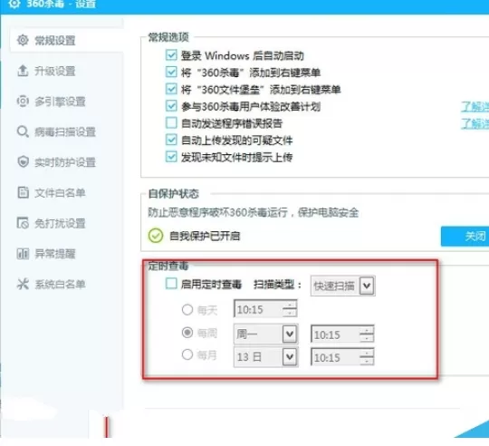
Task: Open 了解详情 link for 错误报告
Action: tap(475, 123)
